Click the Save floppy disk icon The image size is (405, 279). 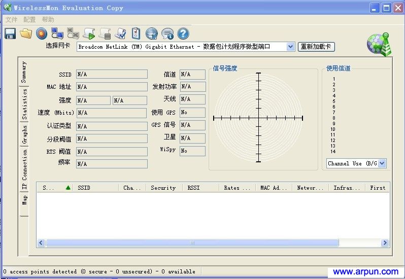click(10, 33)
